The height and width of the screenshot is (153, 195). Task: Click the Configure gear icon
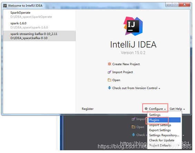146,109
